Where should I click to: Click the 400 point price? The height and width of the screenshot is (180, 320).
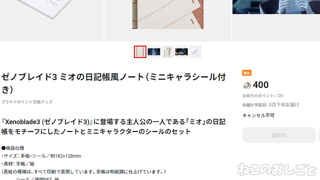click(261, 85)
